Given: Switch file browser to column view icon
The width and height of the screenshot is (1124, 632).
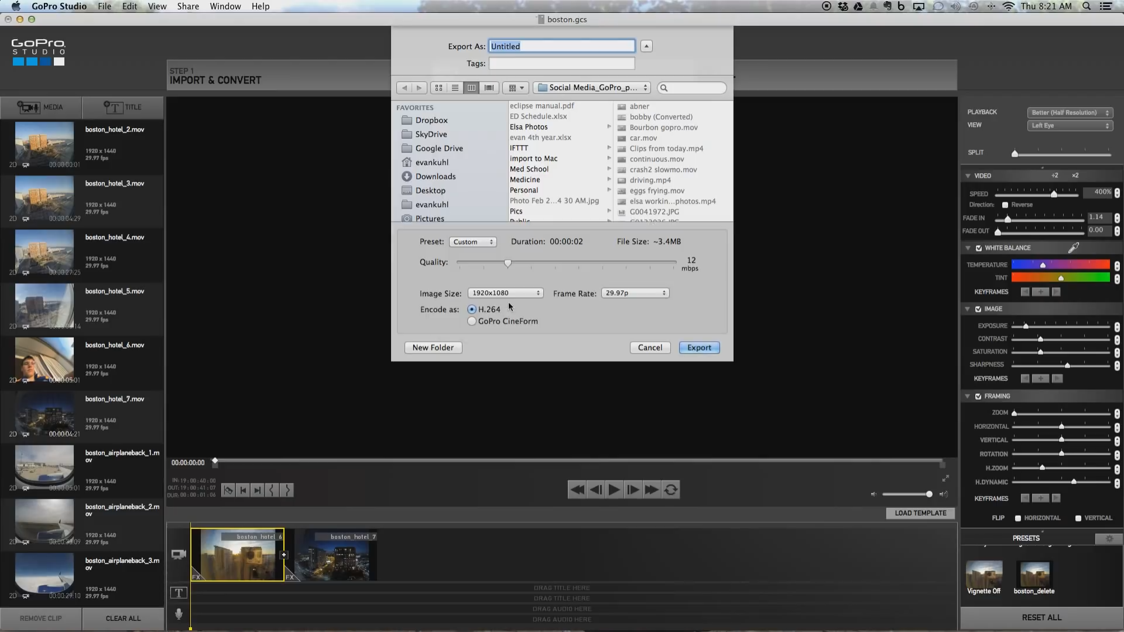Looking at the screenshot, I should pos(472,88).
